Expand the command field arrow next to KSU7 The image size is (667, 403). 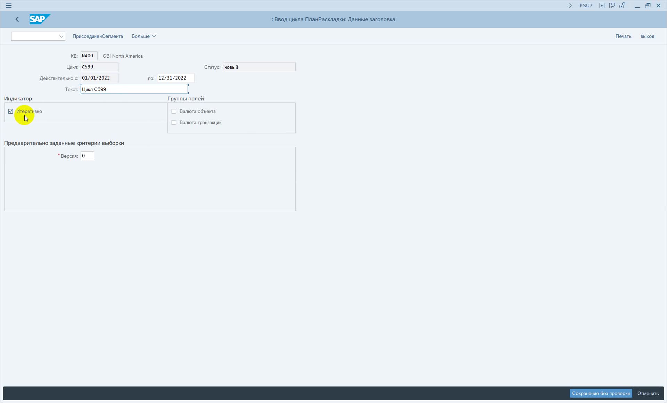[570, 6]
